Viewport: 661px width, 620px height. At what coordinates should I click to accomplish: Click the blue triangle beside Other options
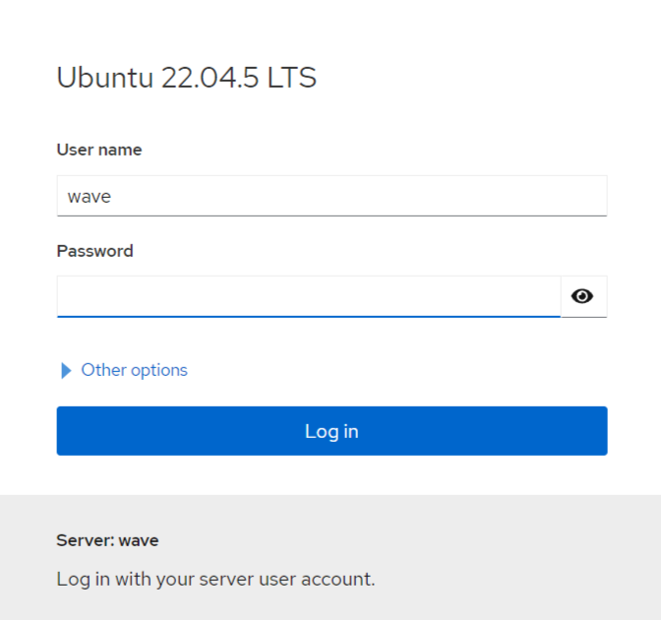(x=66, y=370)
